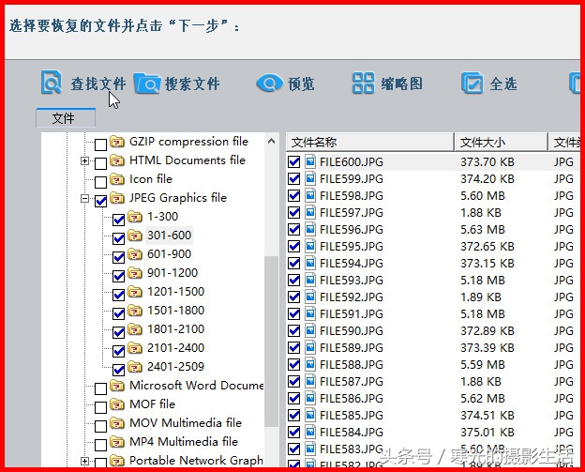Click the 5.63 MB size cell
Image resolution: width=585 pixels, height=472 pixels.
(x=483, y=229)
